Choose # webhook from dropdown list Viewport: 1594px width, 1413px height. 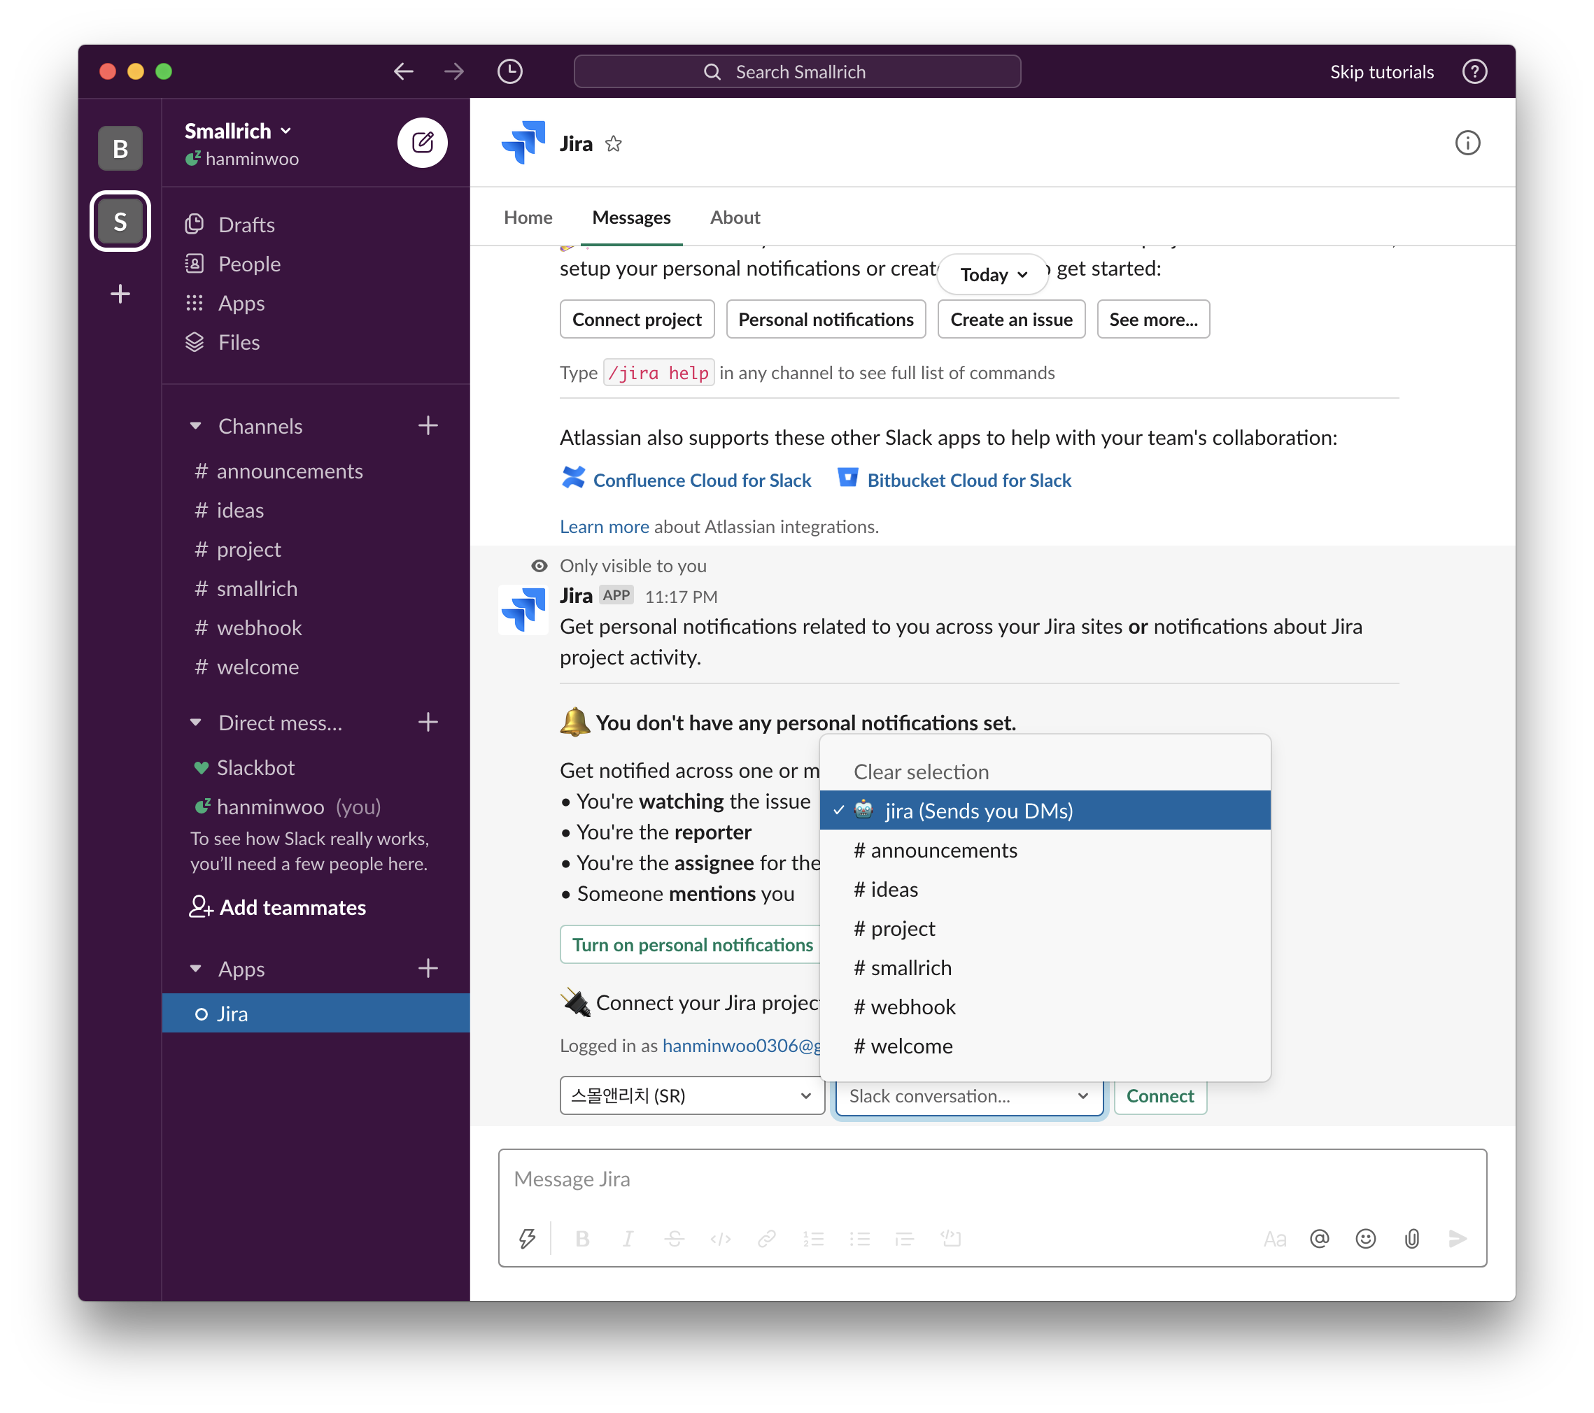tap(905, 1007)
